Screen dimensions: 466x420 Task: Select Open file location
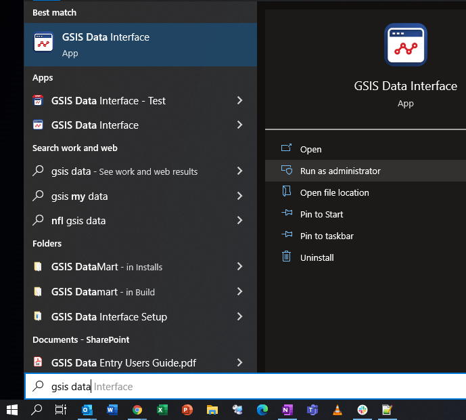click(365, 192)
